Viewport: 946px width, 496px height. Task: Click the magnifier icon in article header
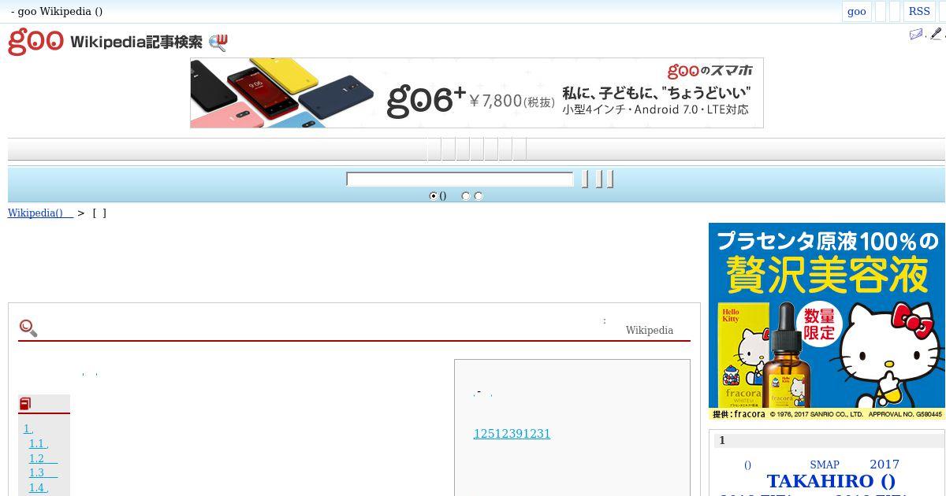point(28,328)
